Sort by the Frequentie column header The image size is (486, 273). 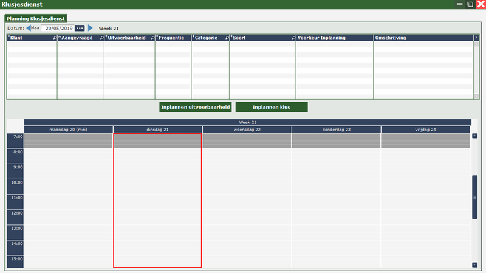pyautogui.click(x=172, y=38)
